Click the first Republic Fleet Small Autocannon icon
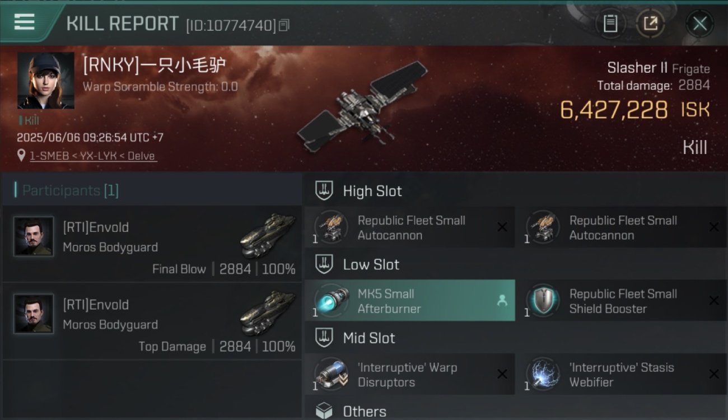Image resolution: width=728 pixels, height=420 pixels. tap(331, 227)
